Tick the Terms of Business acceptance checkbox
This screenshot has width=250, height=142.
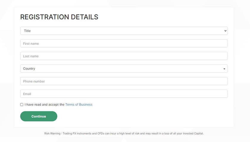click(22, 104)
